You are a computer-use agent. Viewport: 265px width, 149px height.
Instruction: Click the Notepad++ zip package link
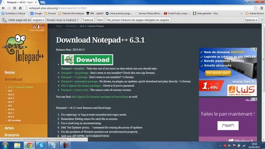75,73
